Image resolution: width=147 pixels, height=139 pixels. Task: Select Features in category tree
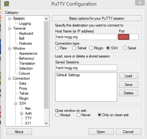[25, 43]
